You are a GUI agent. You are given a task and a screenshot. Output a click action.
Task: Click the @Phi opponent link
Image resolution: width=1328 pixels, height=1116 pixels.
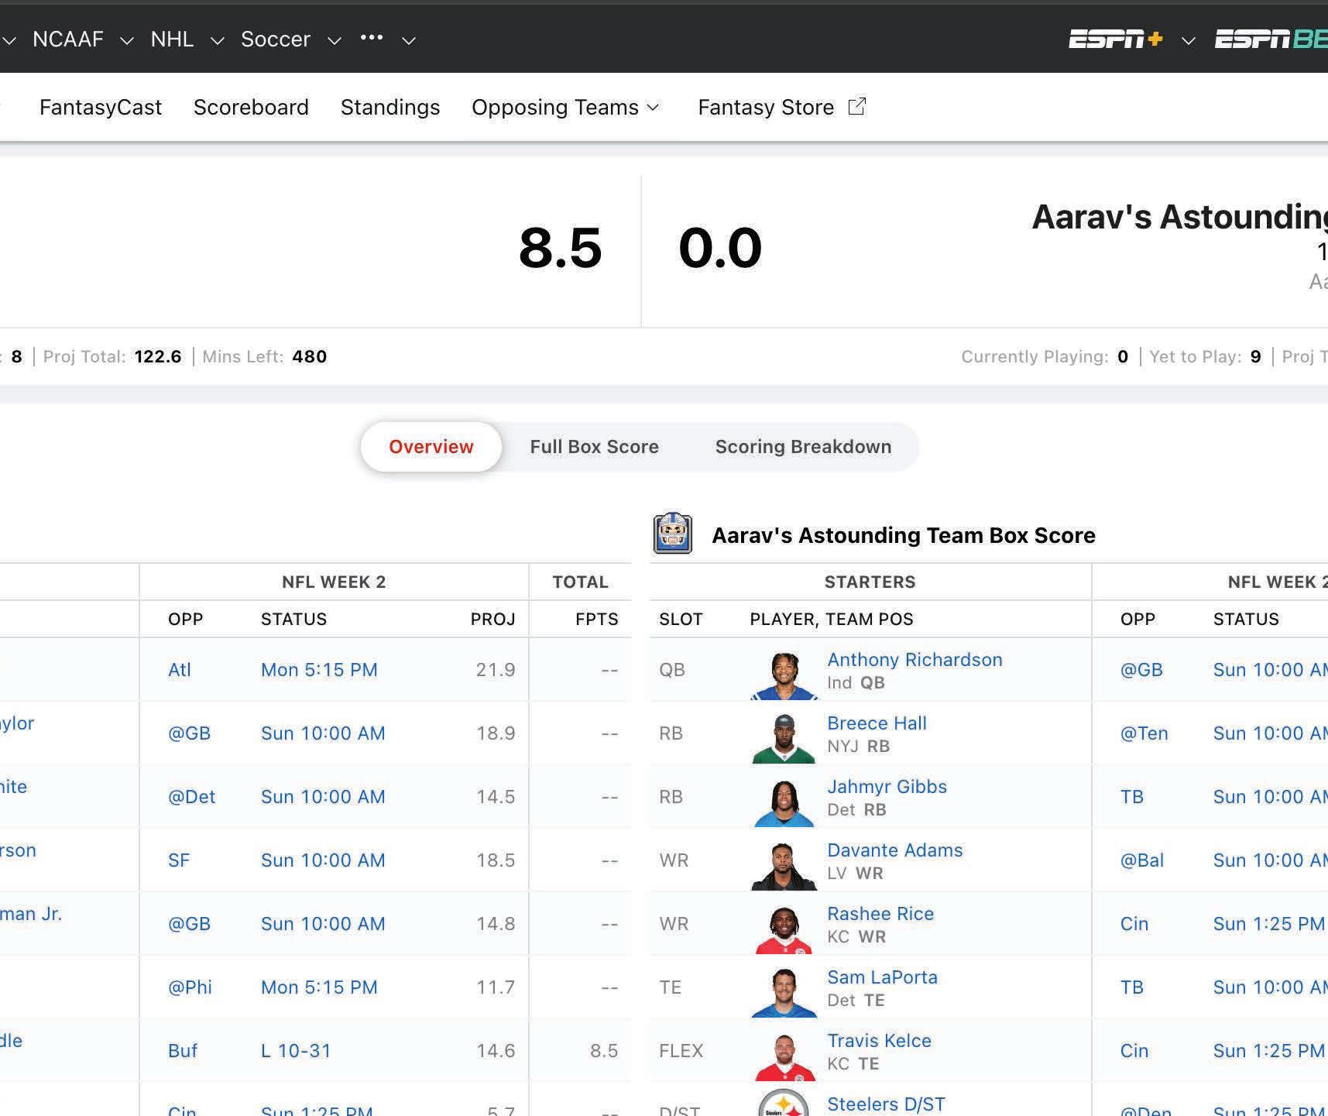[190, 987]
